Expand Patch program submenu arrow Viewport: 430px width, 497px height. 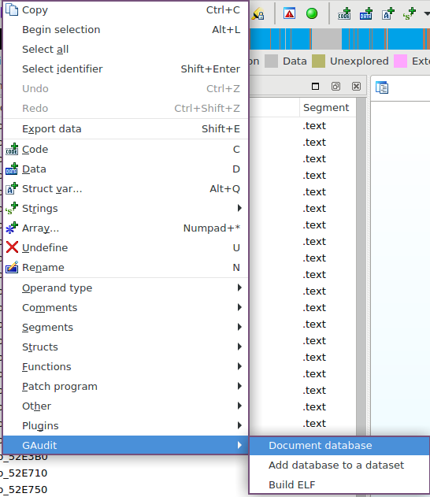tap(239, 386)
